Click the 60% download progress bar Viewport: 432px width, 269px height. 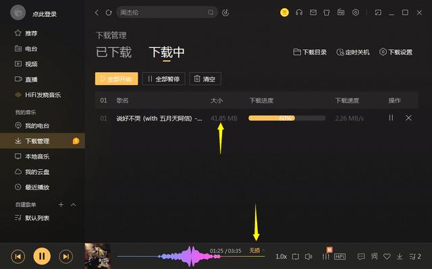287,118
